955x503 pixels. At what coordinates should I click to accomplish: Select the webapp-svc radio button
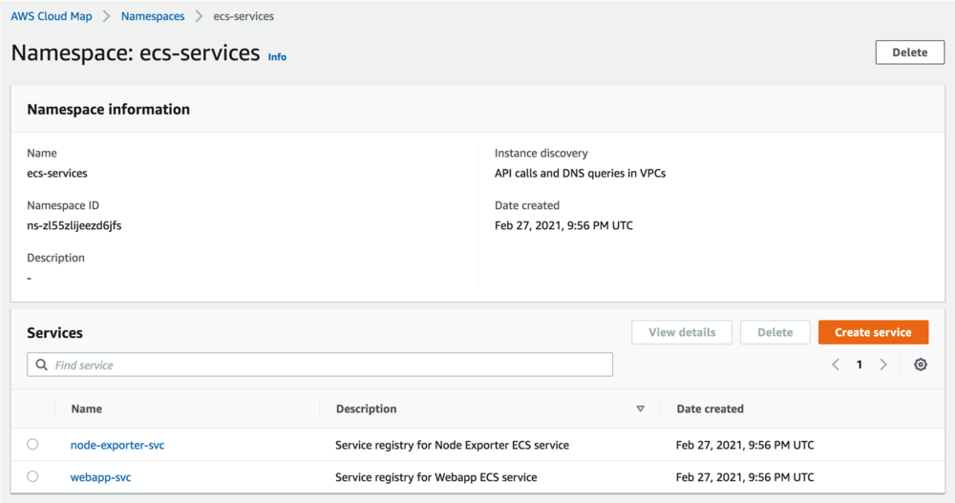pyautogui.click(x=32, y=476)
